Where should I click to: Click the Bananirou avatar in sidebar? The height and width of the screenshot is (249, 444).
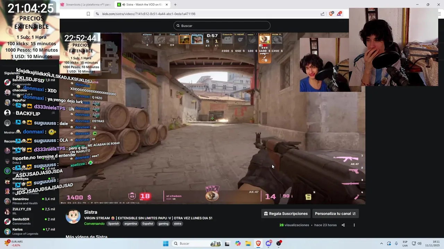[x=7, y=201]
